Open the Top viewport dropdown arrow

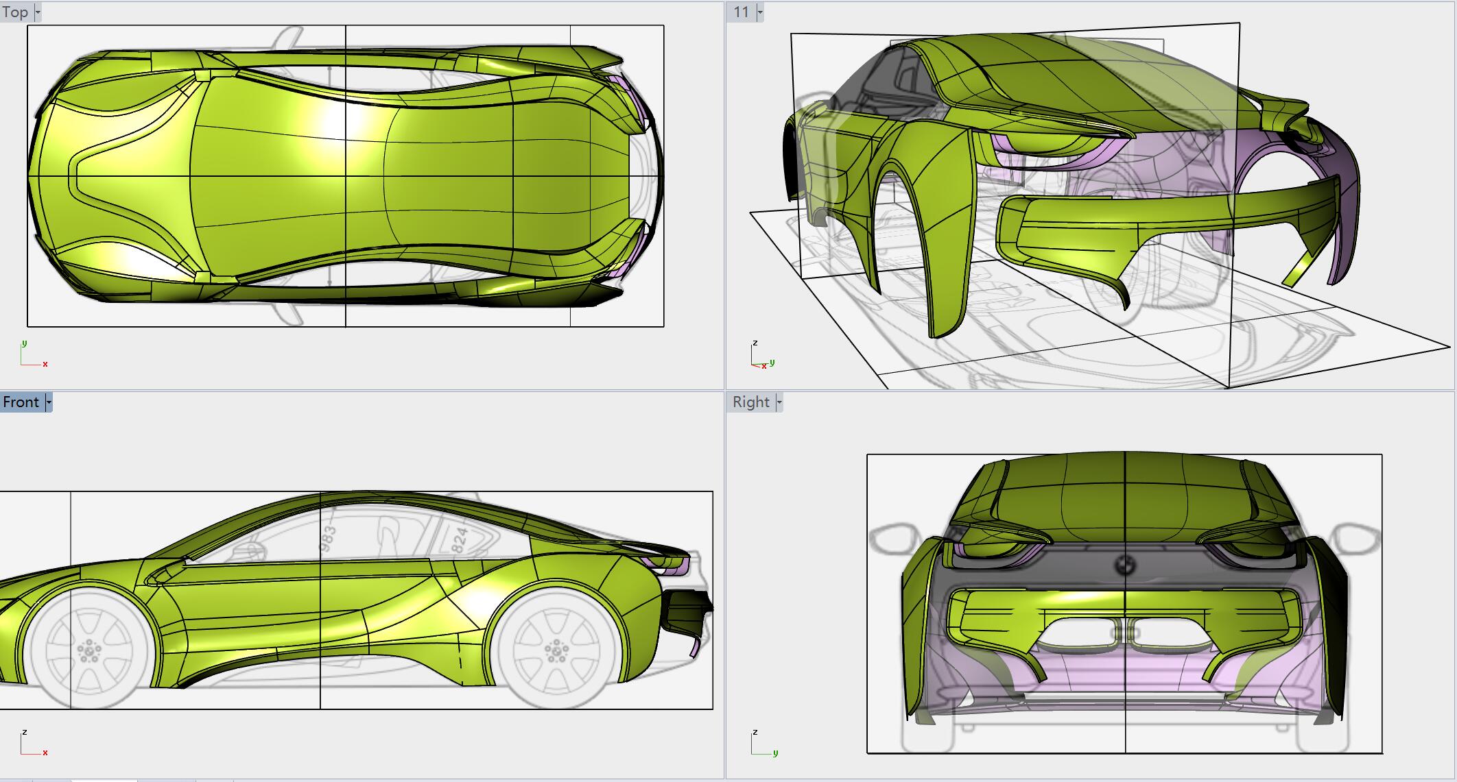point(38,12)
